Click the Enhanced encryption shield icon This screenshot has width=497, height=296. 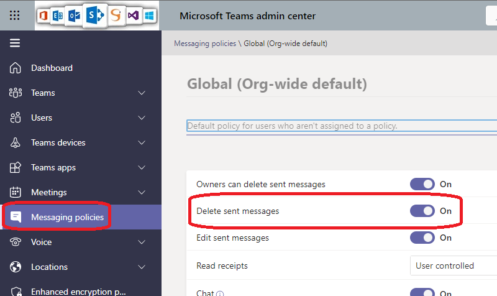tap(16, 292)
